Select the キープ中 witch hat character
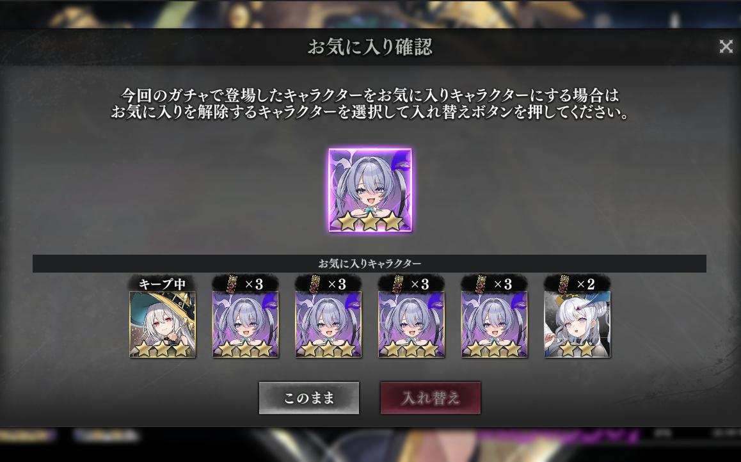Image resolution: width=741 pixels, height=462 pixels. coord(163,324)
